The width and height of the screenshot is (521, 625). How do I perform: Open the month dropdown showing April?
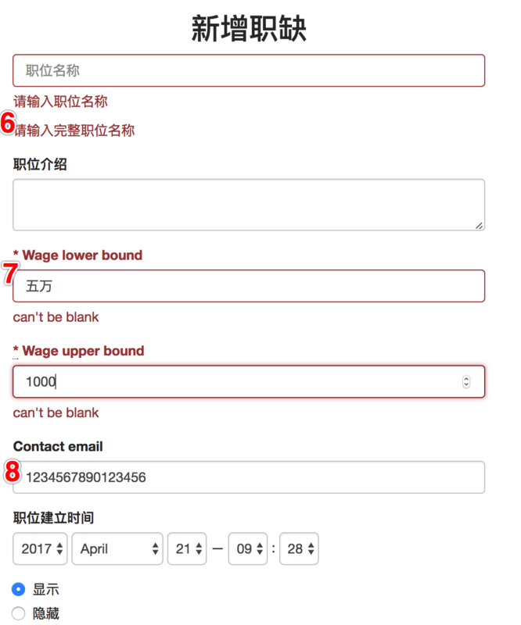[117, 548]
